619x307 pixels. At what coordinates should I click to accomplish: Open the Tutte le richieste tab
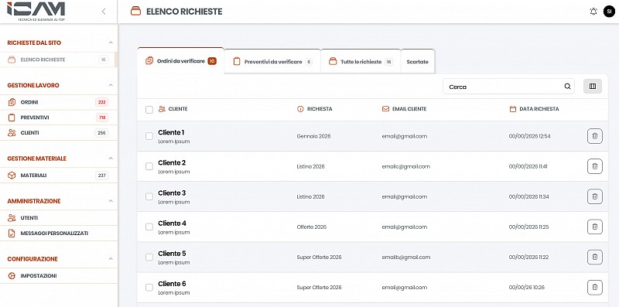[x=361, y=62]
